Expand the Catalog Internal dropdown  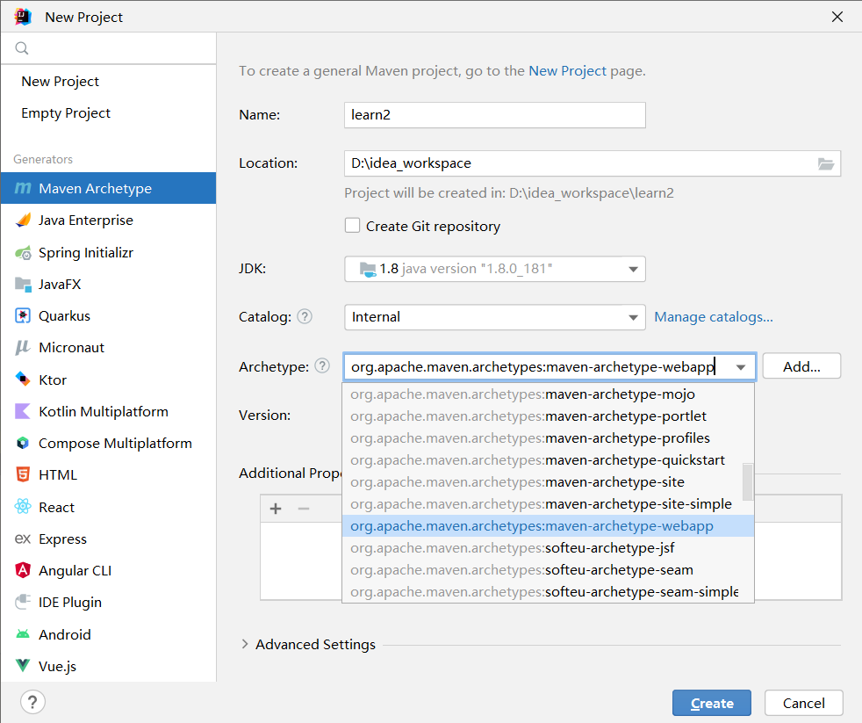pyautogui.click(x=633, y=317)
